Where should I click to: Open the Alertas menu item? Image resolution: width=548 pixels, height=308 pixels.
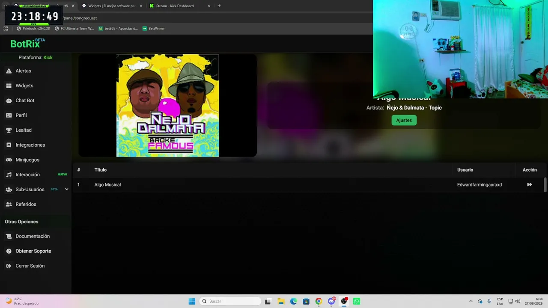point(36,71)
